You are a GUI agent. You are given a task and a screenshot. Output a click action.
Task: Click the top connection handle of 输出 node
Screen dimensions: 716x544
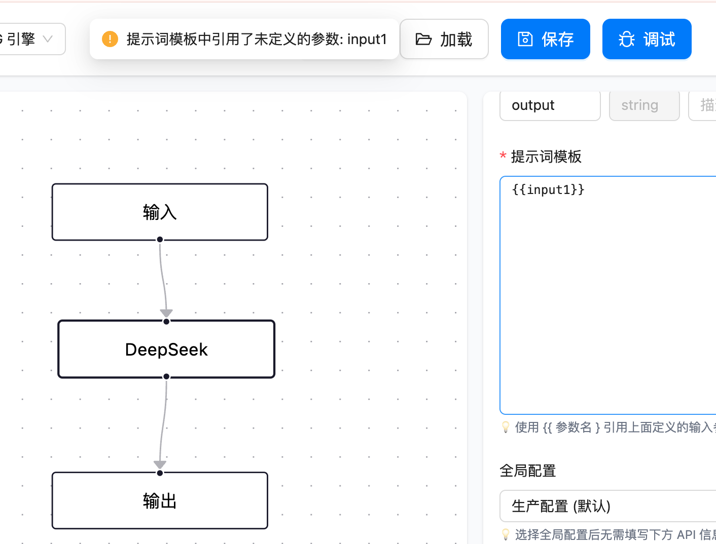160,473
